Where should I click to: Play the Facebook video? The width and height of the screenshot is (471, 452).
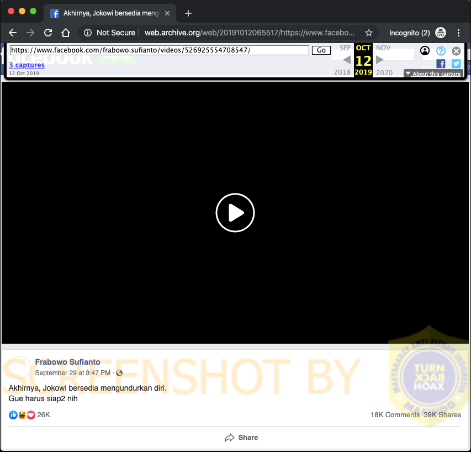click(x=235, y=213)
